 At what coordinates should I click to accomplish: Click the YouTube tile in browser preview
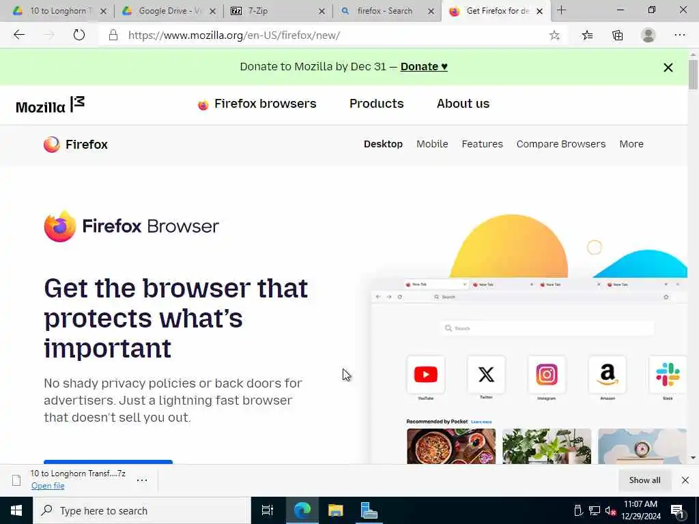pos(426,375)
